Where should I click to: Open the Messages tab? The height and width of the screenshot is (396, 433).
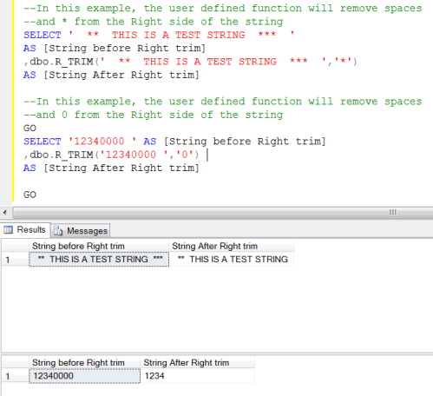tap(81, 231)
